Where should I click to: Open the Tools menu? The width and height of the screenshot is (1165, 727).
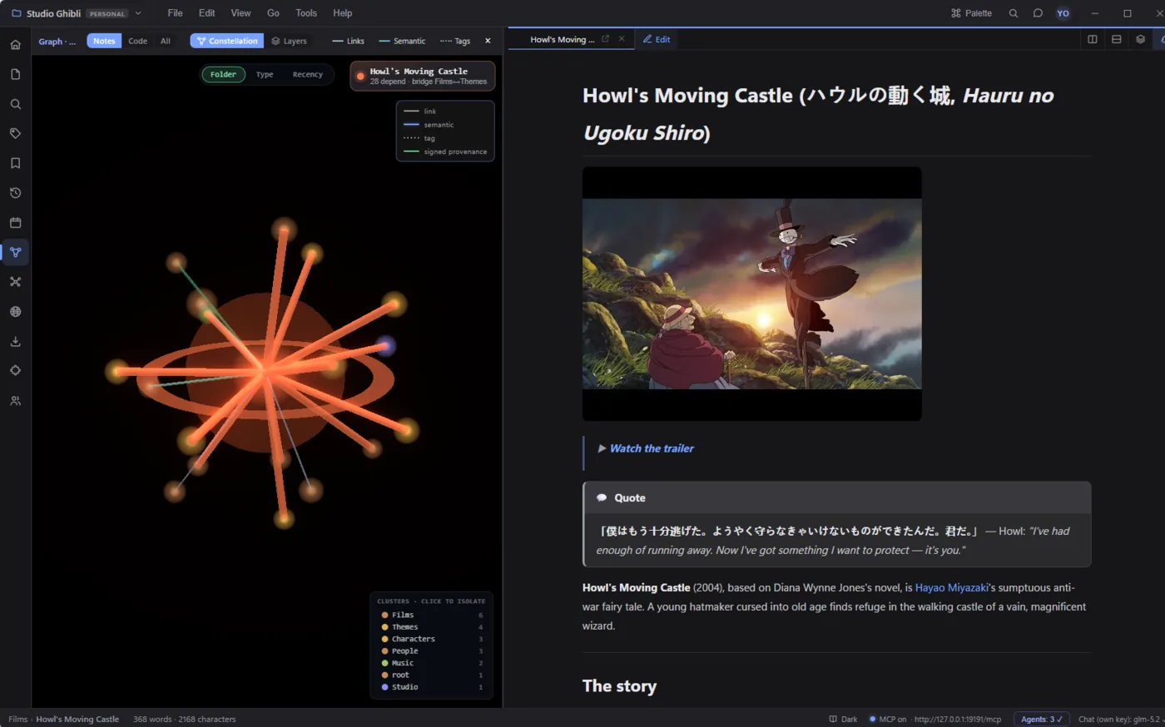(306, 13)
